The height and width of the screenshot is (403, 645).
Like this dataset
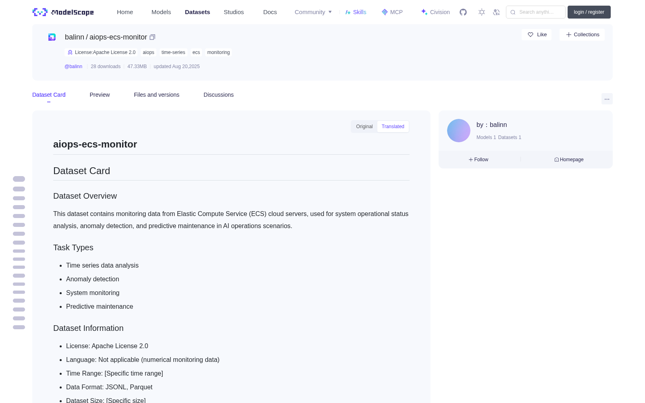pos(537,35)
